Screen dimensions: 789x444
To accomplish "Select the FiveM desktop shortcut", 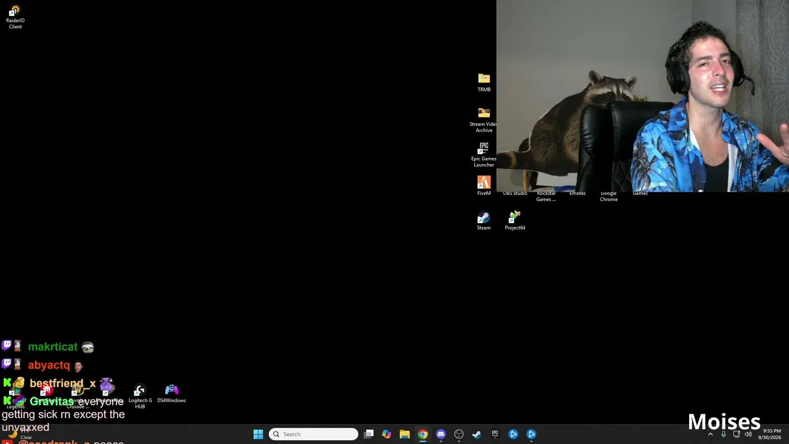I will click(x=484, y=186).
